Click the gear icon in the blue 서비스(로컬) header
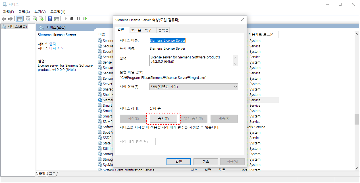The height and width of the screenshot is (183, 360). (x=41, y=28)
